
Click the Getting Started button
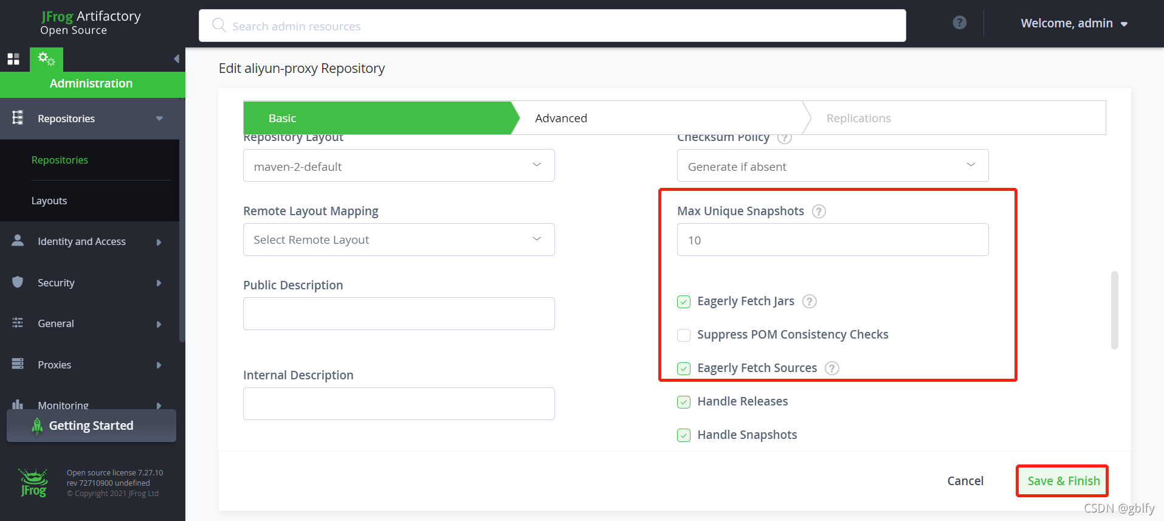(91, 426)
